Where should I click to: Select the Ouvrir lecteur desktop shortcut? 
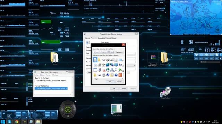[x=165, y=93]
